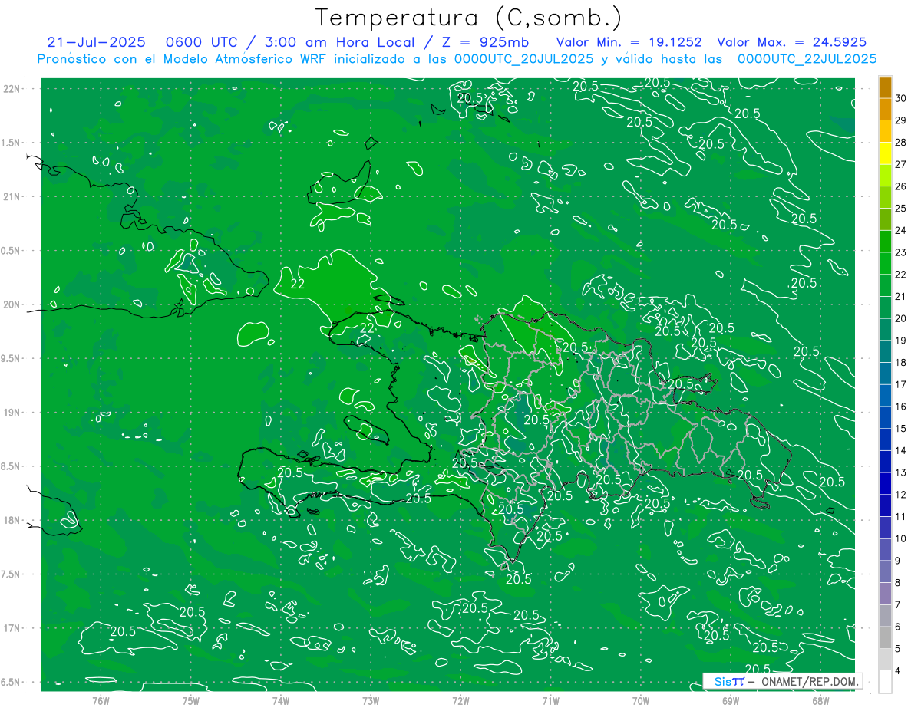921x711 pixels.
Task: Pick the gold swatch between 28 and 29
Action: 886,131
